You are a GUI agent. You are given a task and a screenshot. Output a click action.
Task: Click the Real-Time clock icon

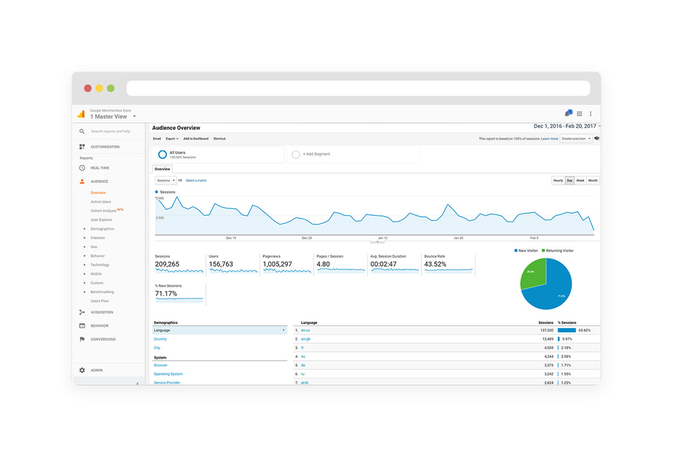tap(82, 168)
